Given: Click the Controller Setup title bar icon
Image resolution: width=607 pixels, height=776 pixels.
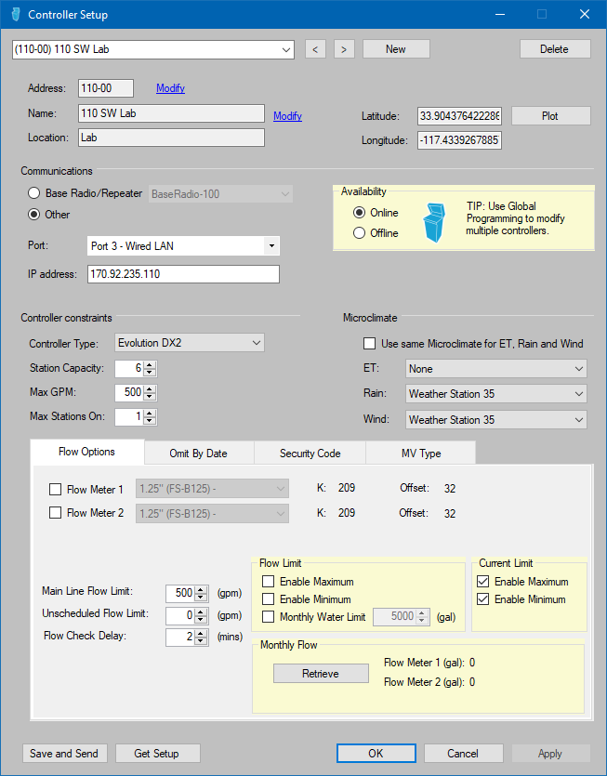Looking at the screenshot, I should [x=16, y=14].
